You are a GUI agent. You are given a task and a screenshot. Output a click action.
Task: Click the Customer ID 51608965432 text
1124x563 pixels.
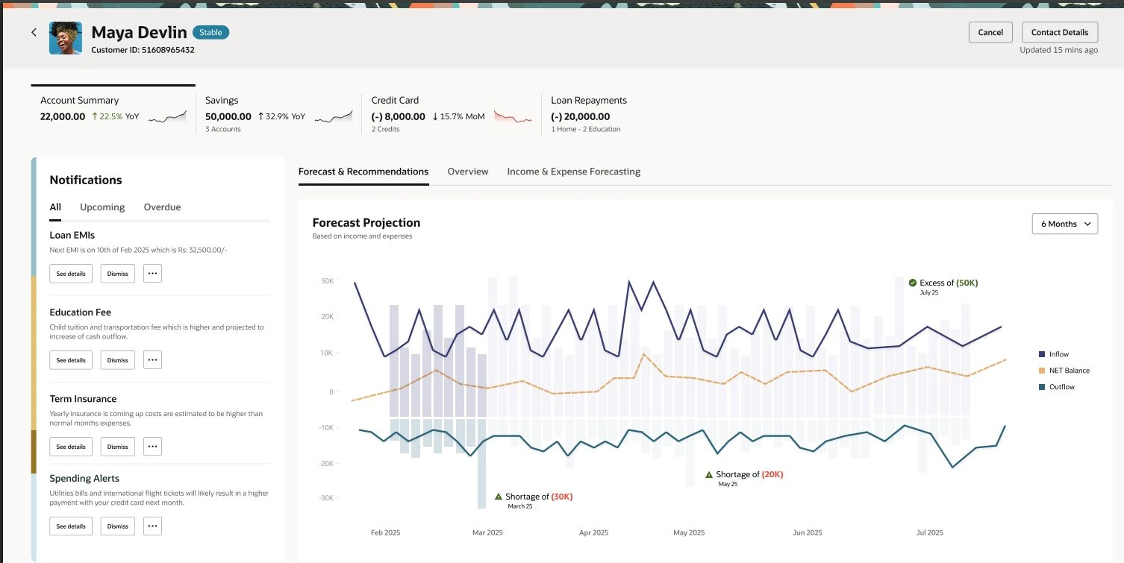143,50
